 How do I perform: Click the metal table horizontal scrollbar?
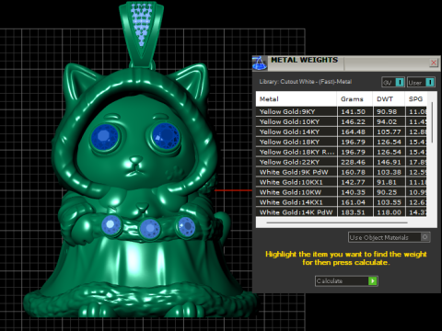coord(337,223)
